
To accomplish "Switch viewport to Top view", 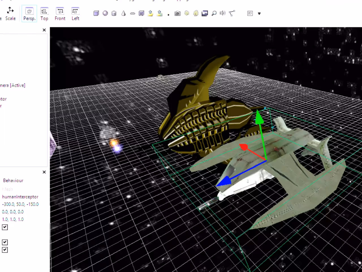I will [44, 14].
